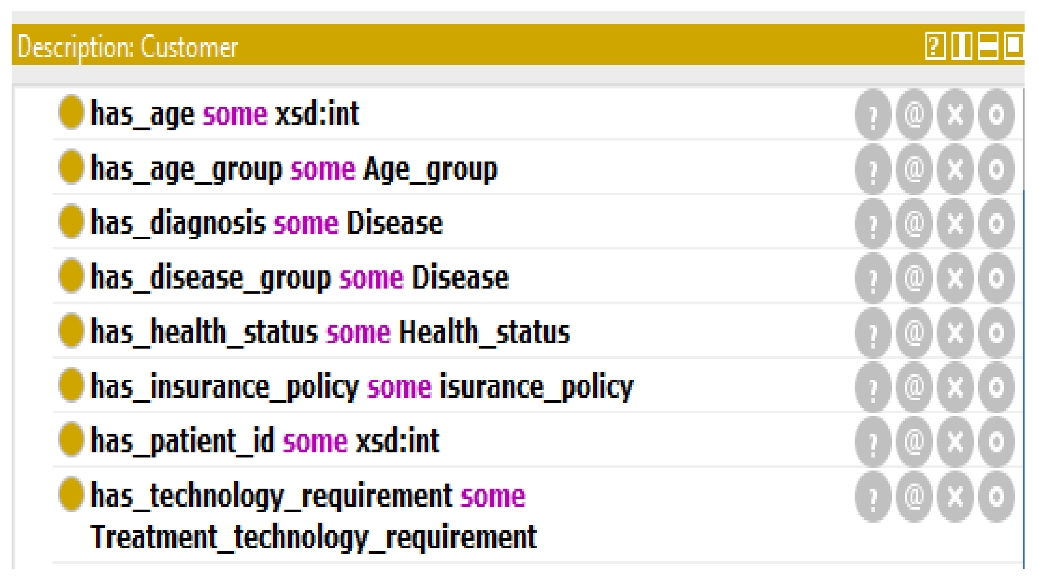Edit the has_disease_group some Disease axiom
Image resolution: width=1039 pixels, height=585 pixels.
[996, 278]
